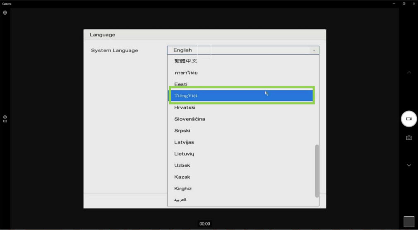
Task: Open the camera roll thumbnail
Action: (x=409, y=222)
